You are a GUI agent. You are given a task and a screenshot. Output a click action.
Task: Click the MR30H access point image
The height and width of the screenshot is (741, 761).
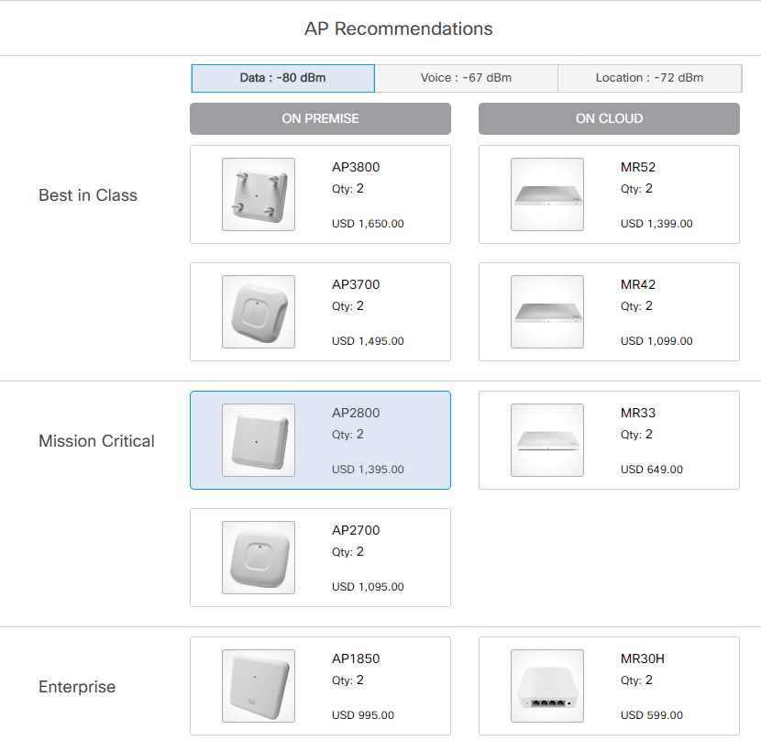(546, 686)
